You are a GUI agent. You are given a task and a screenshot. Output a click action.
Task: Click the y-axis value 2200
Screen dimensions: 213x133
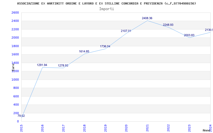point(15,30)
